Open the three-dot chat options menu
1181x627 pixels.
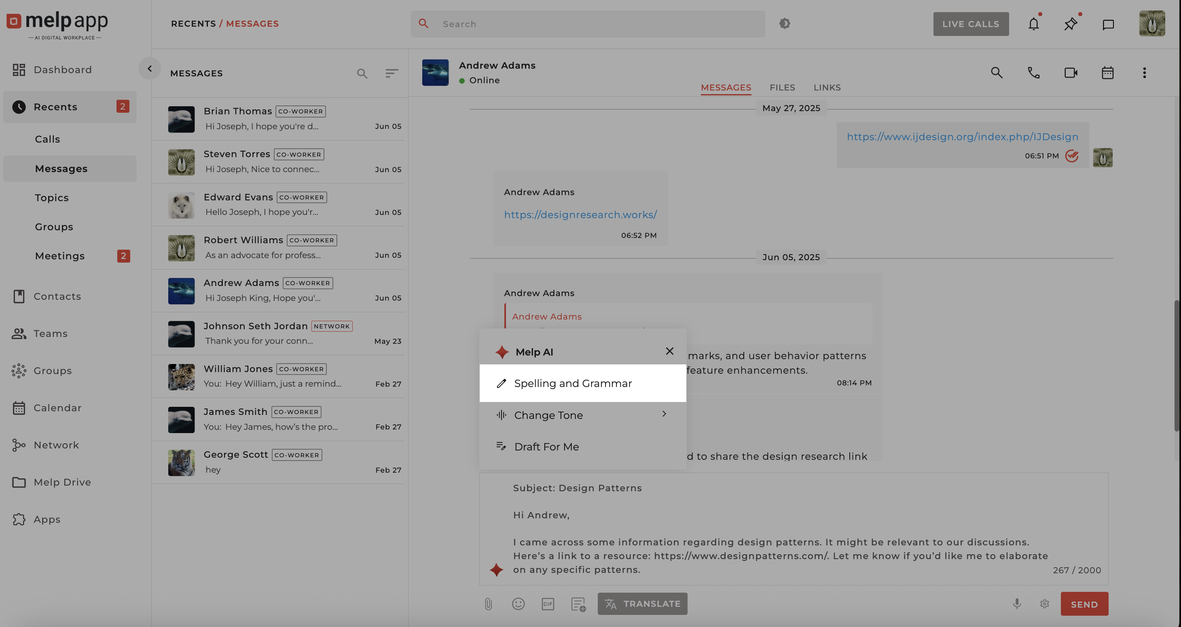(1144, 73)
